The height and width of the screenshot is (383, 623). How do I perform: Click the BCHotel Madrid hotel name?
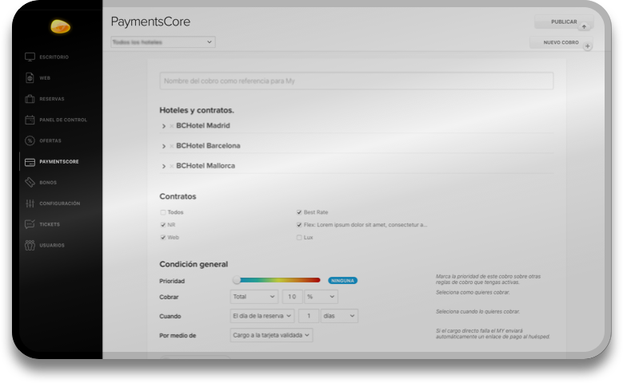203,126
